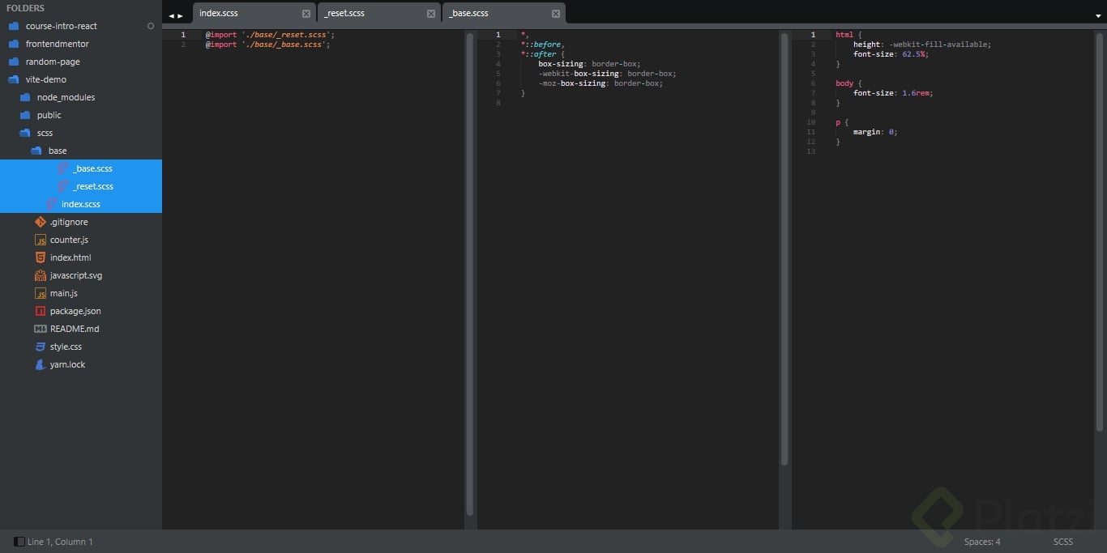Collapse the vite-demo folder

13,79
